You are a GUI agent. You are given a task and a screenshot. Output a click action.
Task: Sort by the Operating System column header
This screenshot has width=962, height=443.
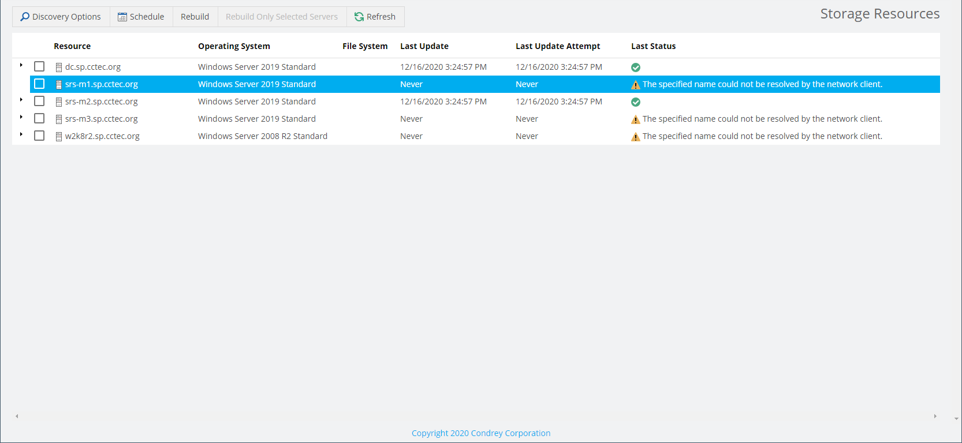pyautogui.click(x=234, y=46)
